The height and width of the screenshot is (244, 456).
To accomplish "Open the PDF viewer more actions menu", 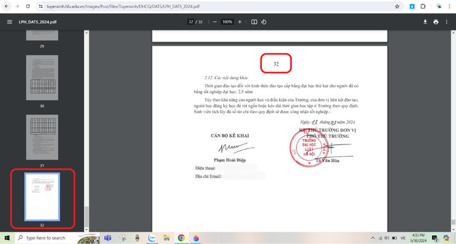I will (446, 22).
